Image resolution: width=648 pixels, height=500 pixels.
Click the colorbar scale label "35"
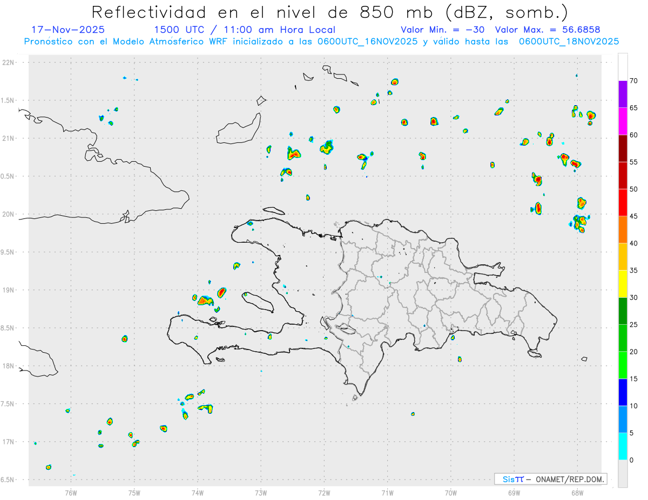(634, 271)
